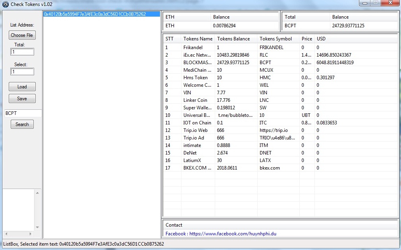Click the Choose File button
The width and height of the screenshot is (401, 250).
point(22,35)
